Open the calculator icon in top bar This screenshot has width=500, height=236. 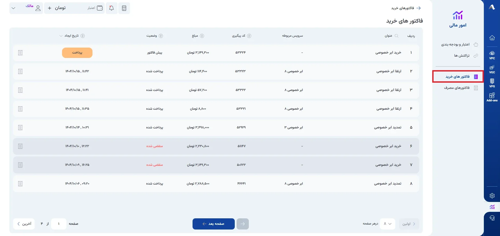[124, 8]
